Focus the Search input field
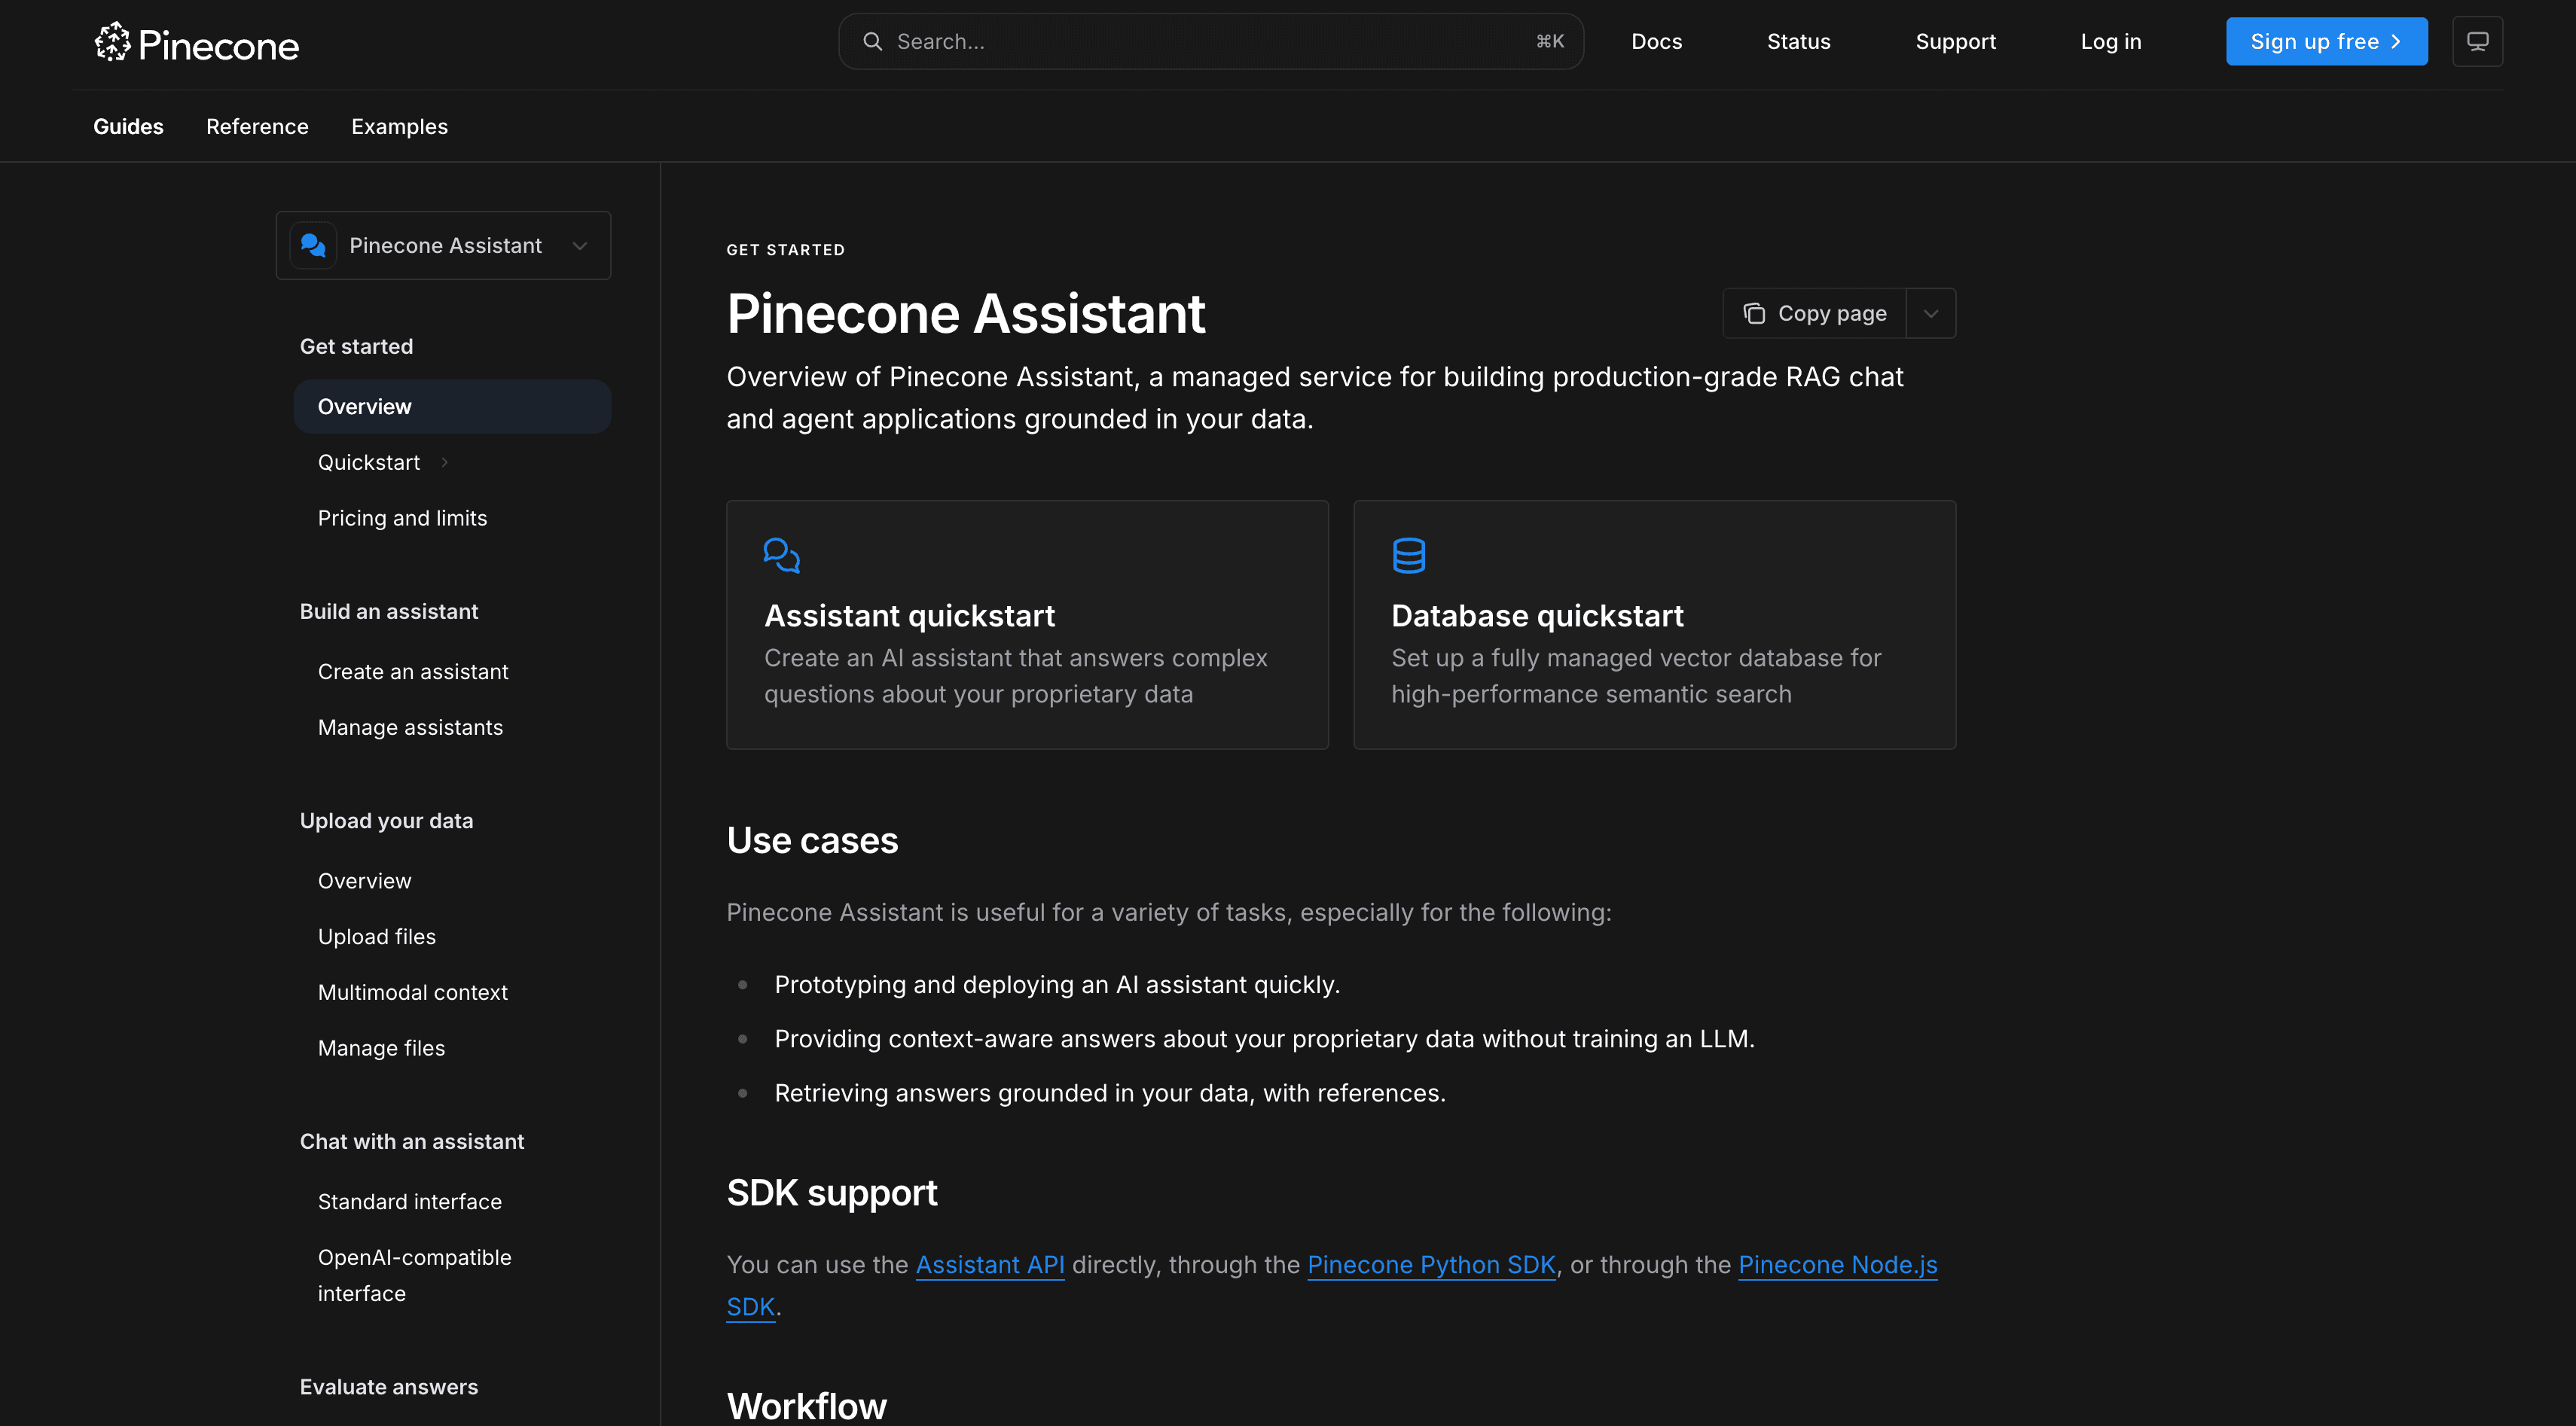This screenshot has width=2576, height=1426. pos(1211,42)
